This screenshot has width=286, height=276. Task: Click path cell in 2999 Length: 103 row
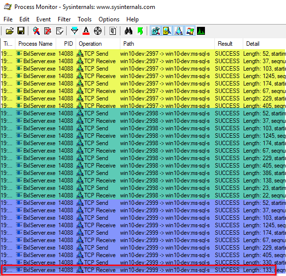[x=165, y=218]
